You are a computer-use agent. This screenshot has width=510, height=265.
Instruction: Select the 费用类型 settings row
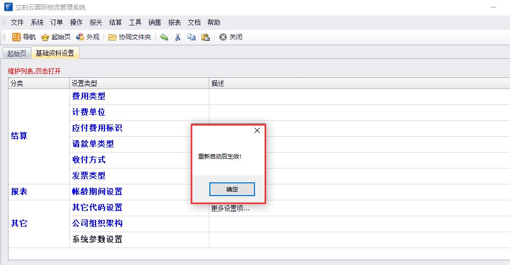pos(89,96)
